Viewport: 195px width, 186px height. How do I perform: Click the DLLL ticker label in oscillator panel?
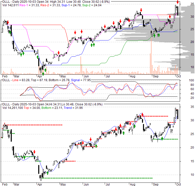coord(6,80)
